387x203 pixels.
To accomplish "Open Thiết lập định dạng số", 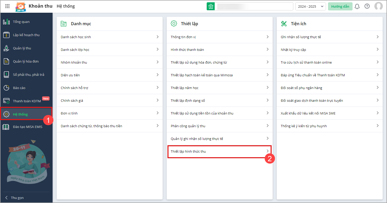I will [x=220, y=100].
